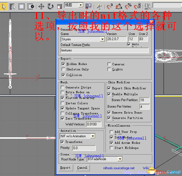Screen dimensions: 182x176
Task: Enable Cameras export checkbox
Action: (109, 64)
